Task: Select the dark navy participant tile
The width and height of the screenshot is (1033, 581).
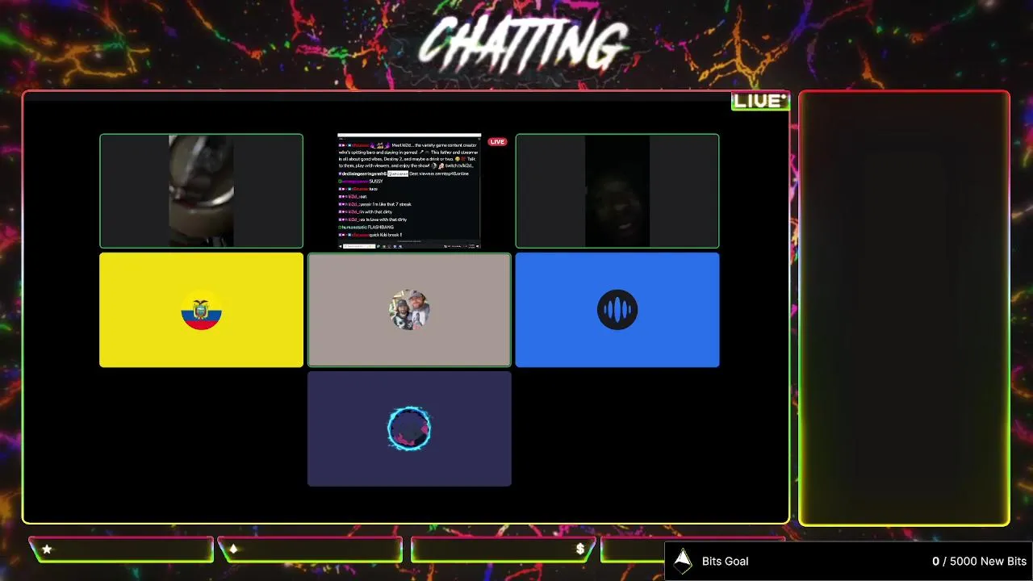Action: (409, 428)
